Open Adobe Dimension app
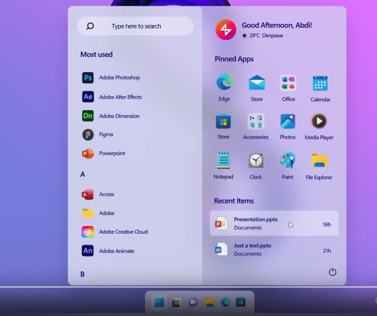The width and height of the screenshot is (377, 316). (x=111, y=116)
